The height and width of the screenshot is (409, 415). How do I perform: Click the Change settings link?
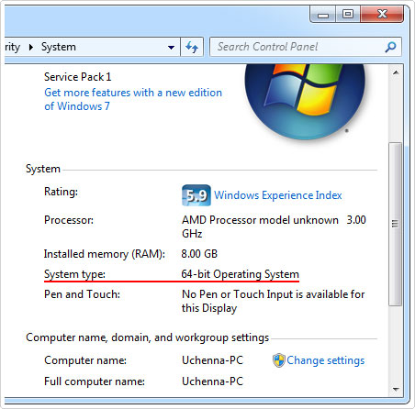pos(326,360)
